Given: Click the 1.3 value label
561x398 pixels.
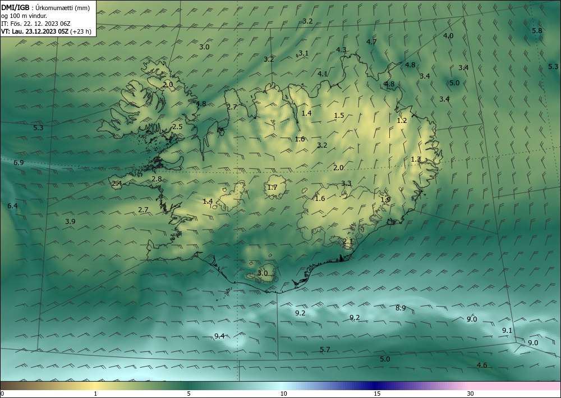Looking at the screenshot, I should (x=416, y=159).
